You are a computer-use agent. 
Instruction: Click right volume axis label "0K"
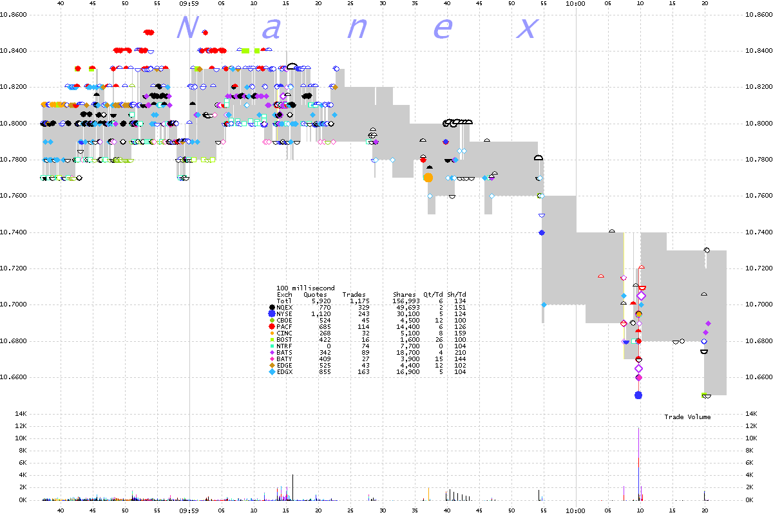[750, 500]
